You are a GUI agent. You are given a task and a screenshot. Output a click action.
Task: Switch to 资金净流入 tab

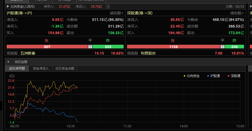click(x=41, y=69)
